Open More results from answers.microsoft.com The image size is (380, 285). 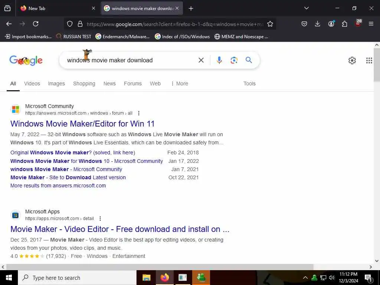[x=58, y=186]
